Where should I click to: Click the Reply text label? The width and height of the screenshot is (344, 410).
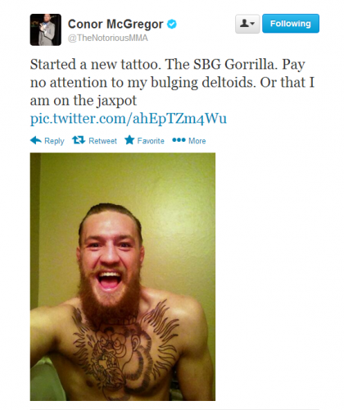click(x=54, y=141)
